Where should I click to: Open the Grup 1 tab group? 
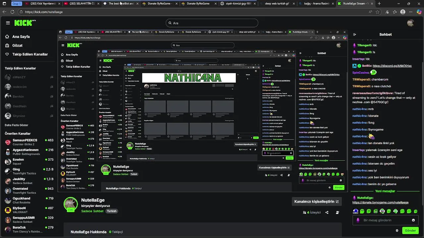[x=16, y=4]
